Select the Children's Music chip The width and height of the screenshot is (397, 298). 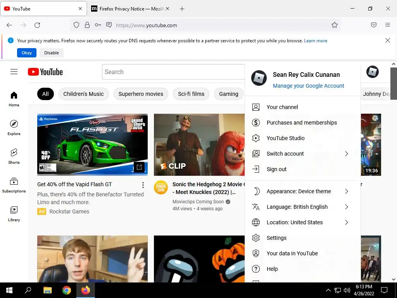[x=84, y=94]
